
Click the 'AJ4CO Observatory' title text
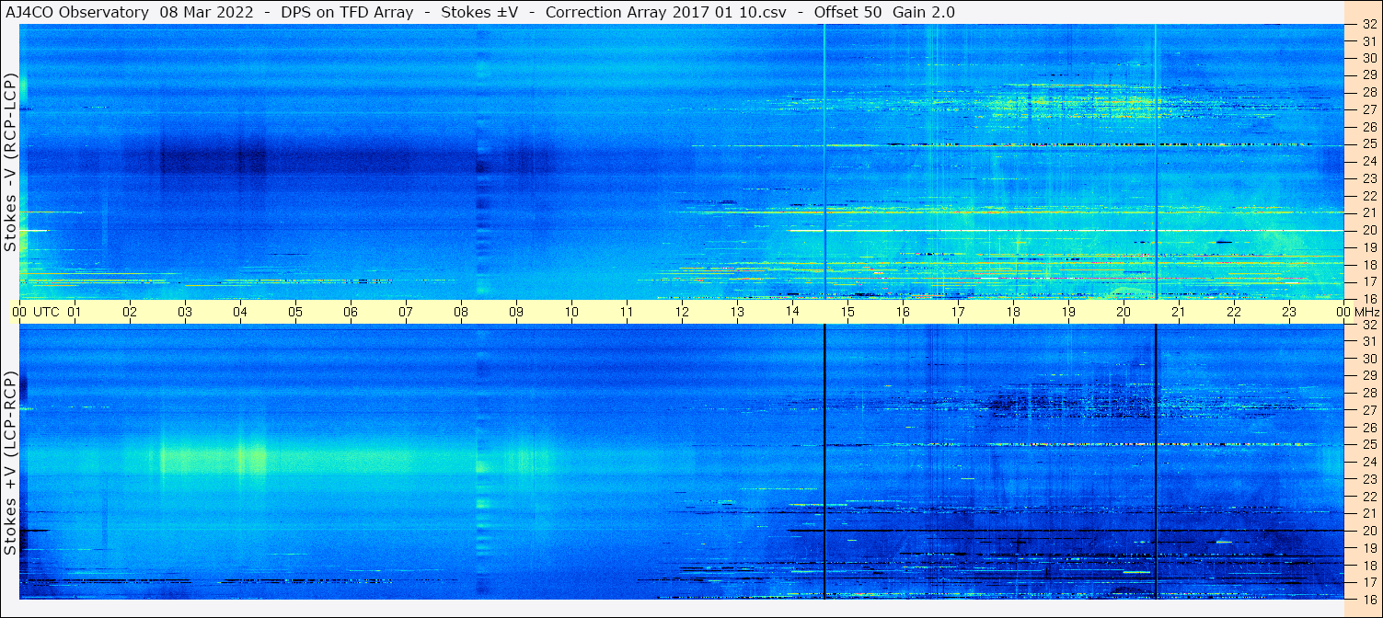pos(77,12)
